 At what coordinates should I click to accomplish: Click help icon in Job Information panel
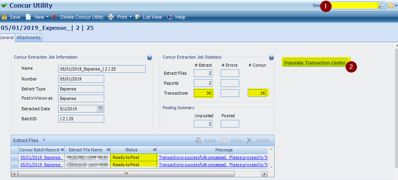pyautogui.click(x=150, y=57)
